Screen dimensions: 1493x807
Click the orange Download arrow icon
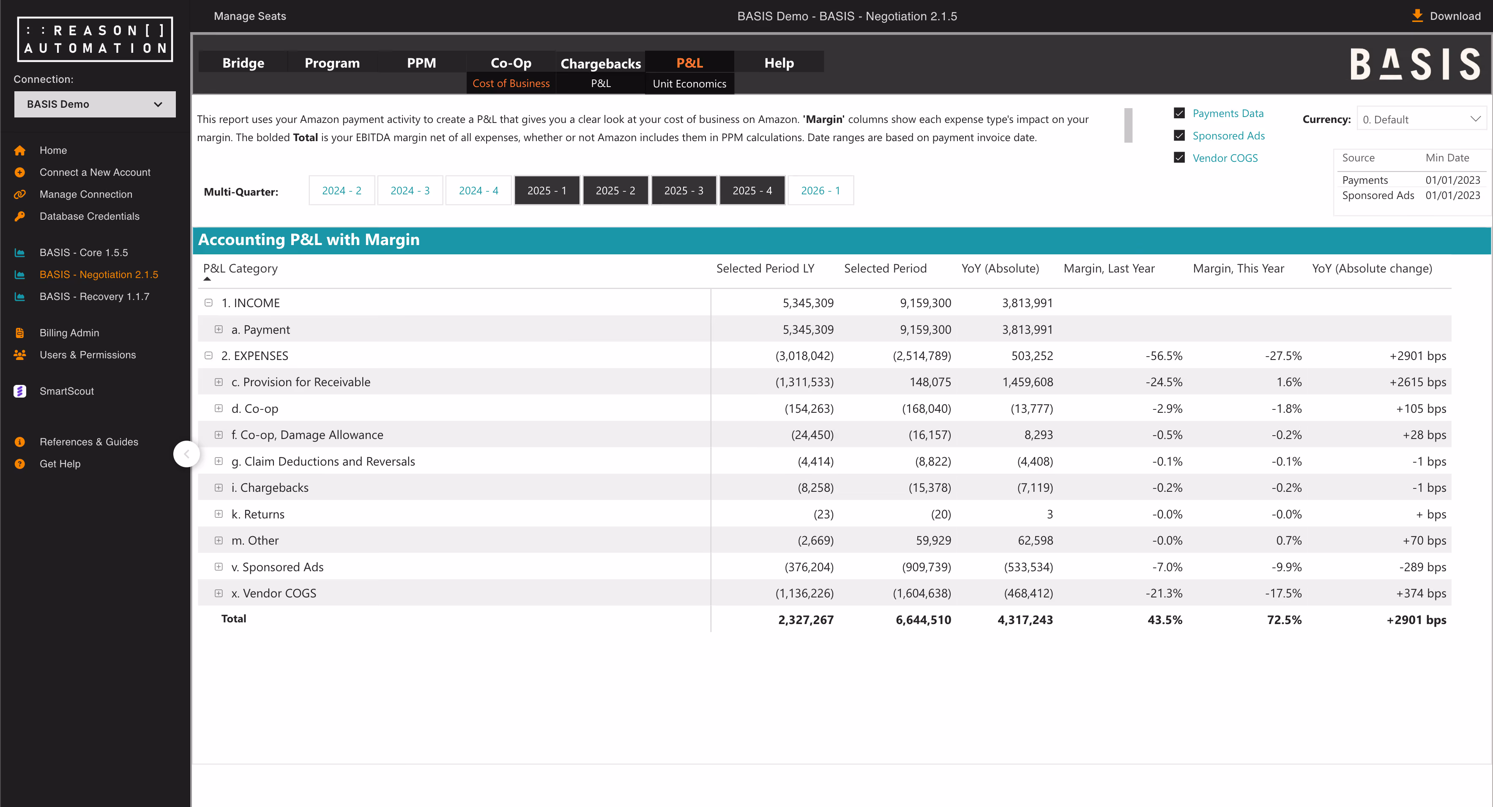point(1417,16)
